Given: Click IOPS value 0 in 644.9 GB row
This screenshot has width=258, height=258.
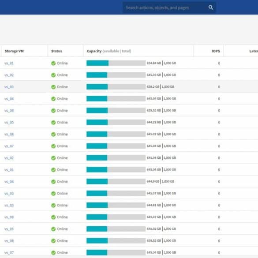Looking at the screenshot, I should pos(219,182).
